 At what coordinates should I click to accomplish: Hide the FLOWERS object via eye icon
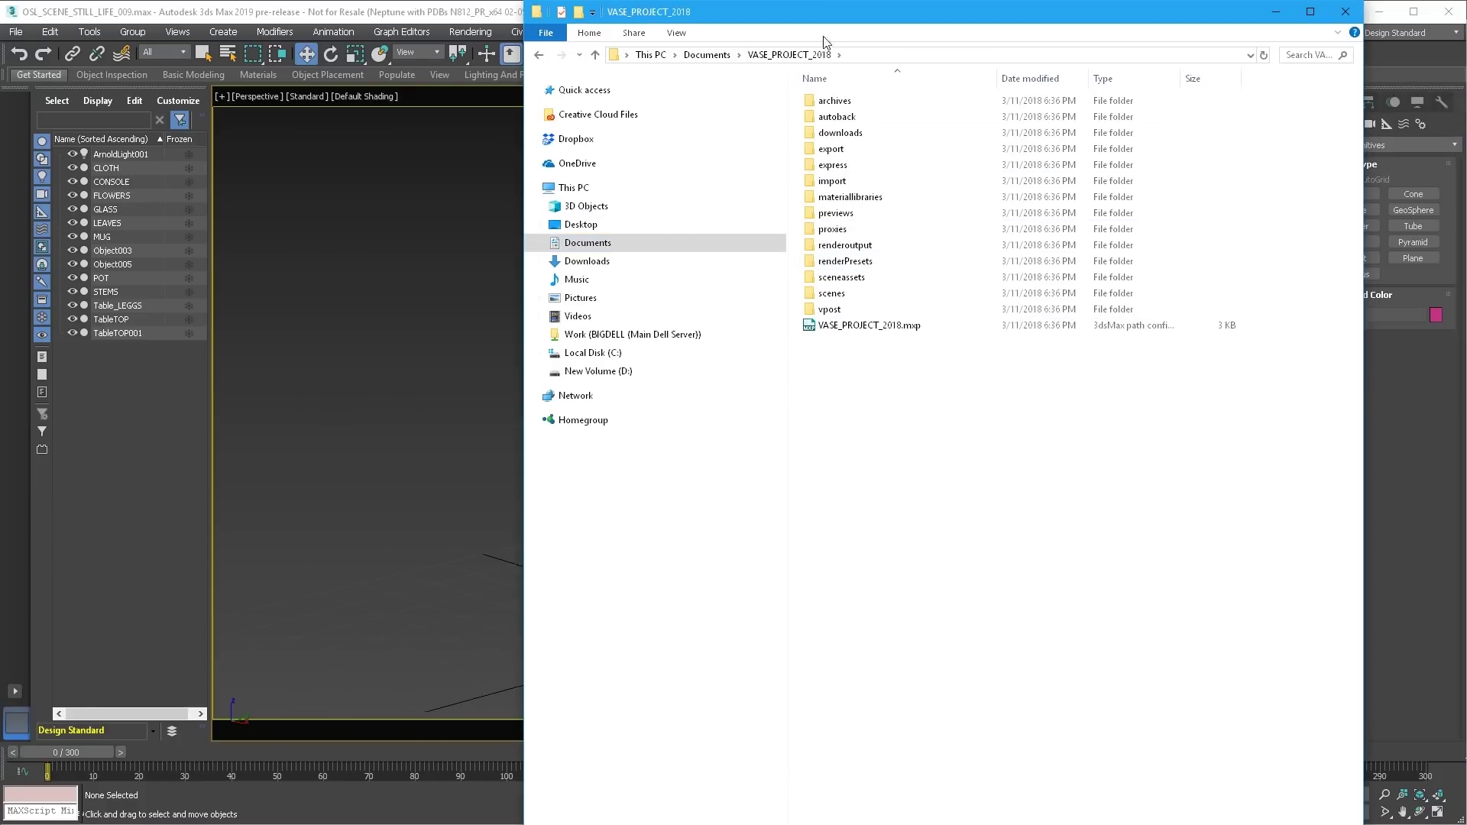[72, 196]
